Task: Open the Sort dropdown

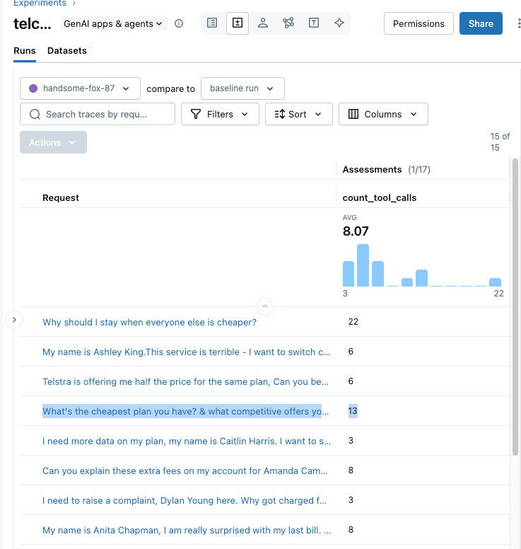Action: pyautogui.click(x=298, y=114)
